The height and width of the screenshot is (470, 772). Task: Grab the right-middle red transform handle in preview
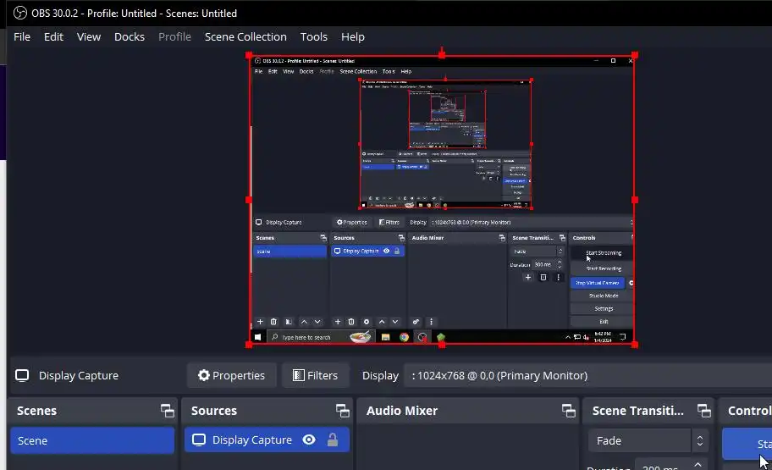635,200
